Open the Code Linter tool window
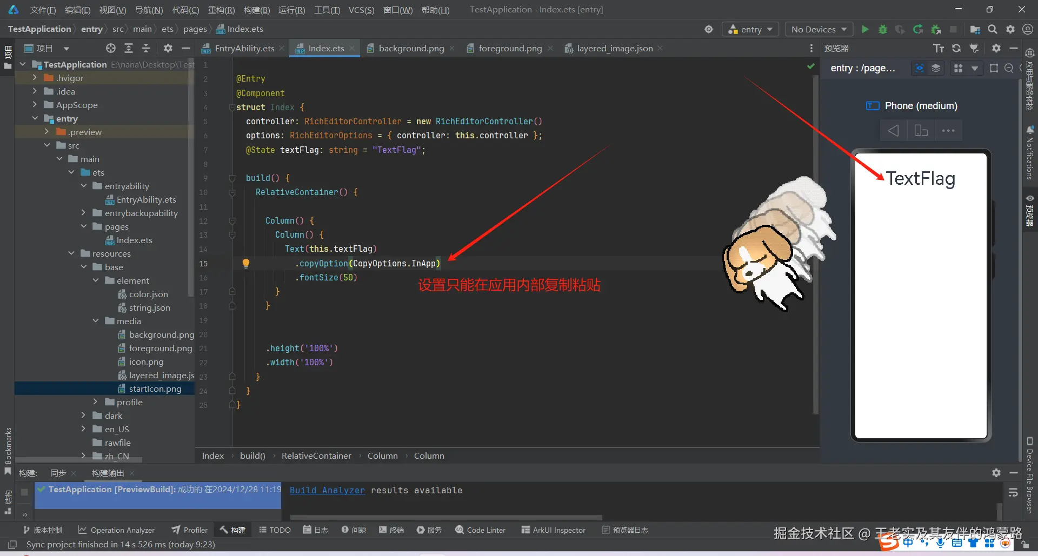 click(480, 530)
